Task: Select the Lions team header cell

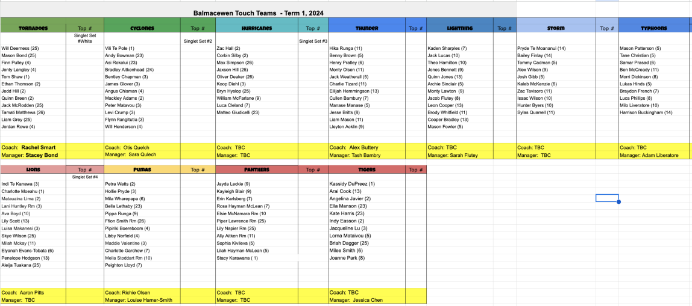Action: pos(33,170)
